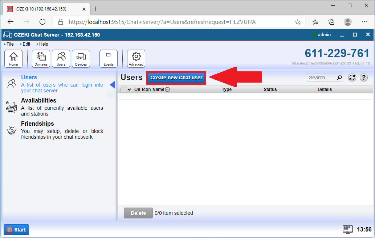The width and height of the screenshot is (375, 238).
Task: Click the 611-229-761 phone number
Action: [x=337, y=53]
